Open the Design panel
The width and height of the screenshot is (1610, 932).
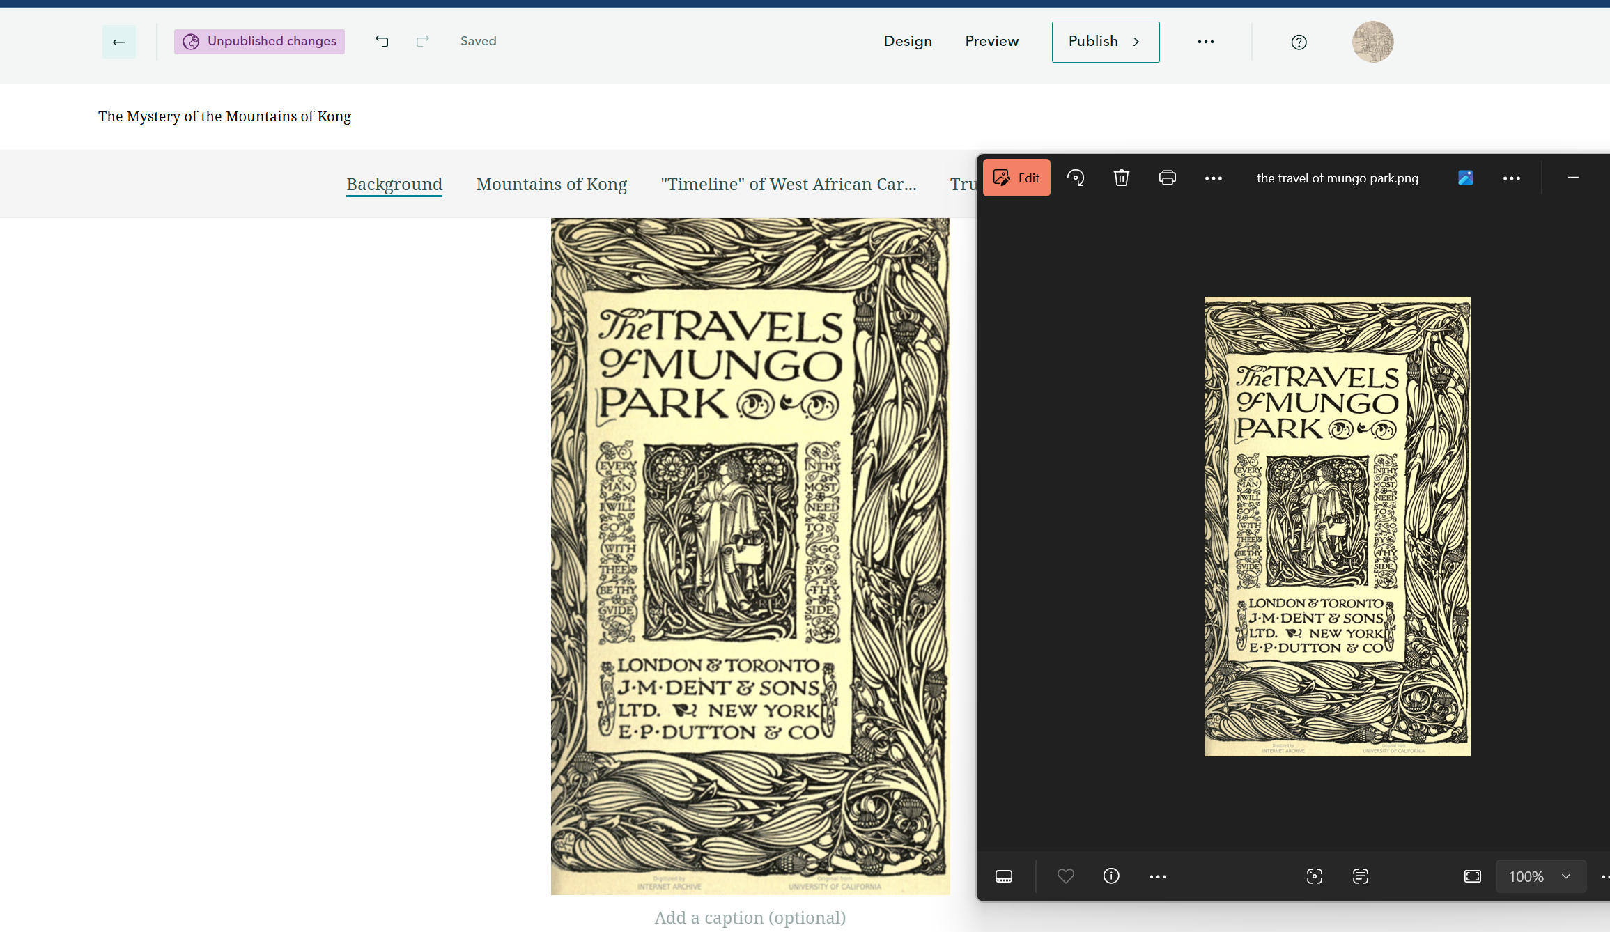pyautogui.click(x=908, y=41)
